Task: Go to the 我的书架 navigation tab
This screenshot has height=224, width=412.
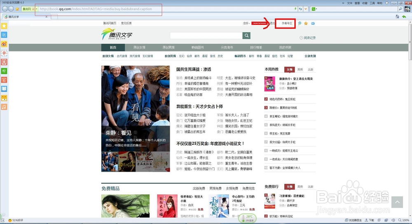Action: (x=285, y=47)
